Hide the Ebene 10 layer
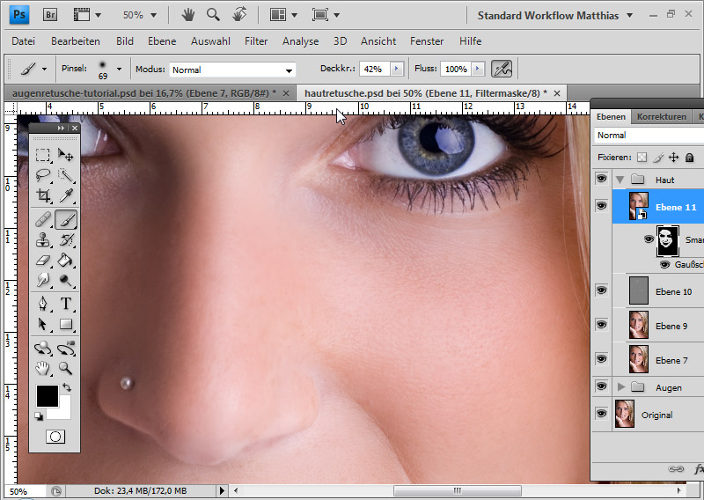Viewport: 704px width, 500px height. point(601,290)
